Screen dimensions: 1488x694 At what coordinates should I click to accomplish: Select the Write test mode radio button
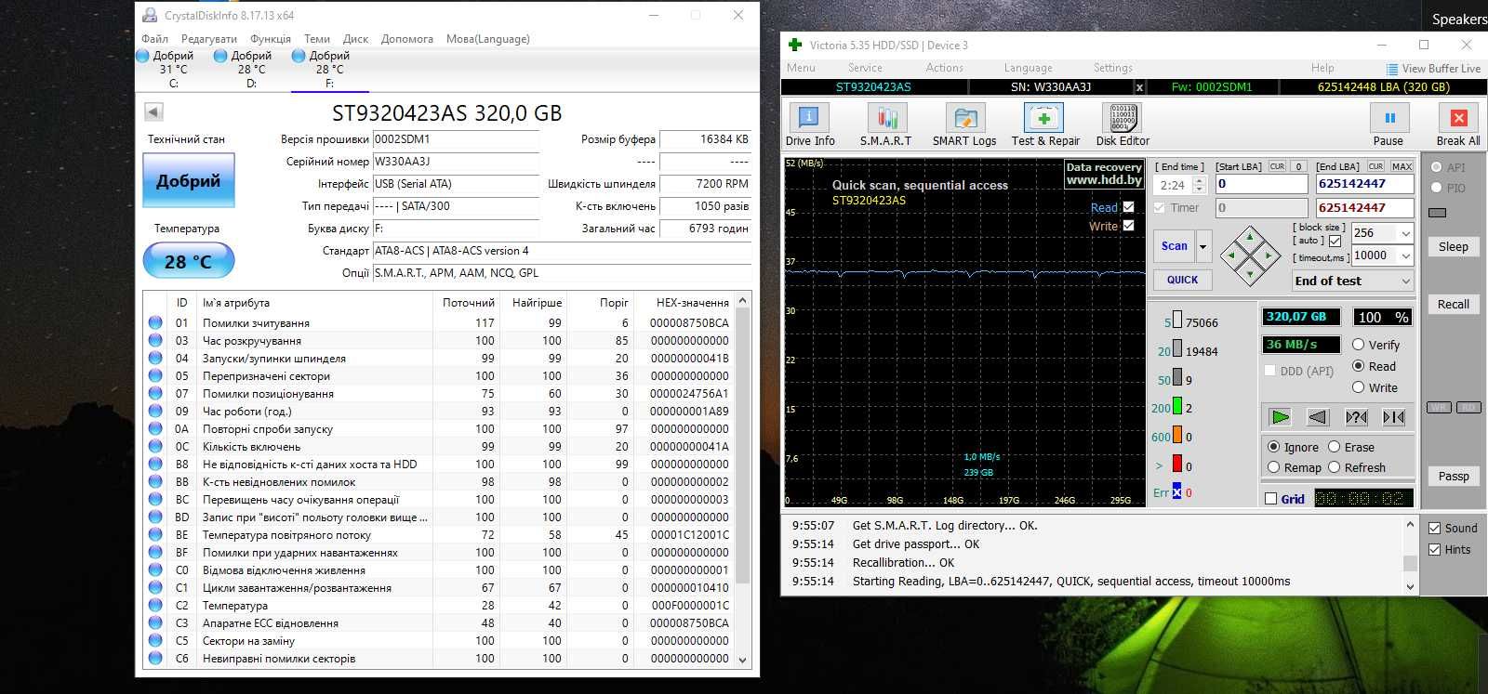(1359, 387)
